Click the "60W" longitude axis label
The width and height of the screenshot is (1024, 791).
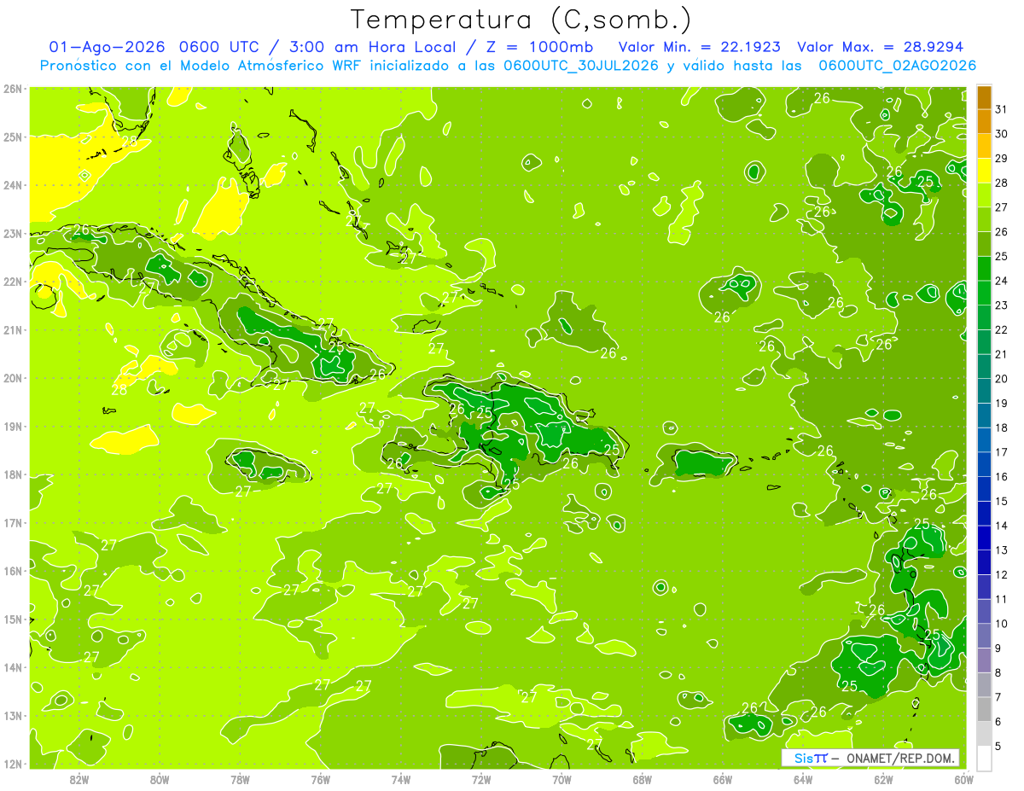point(963,779)
